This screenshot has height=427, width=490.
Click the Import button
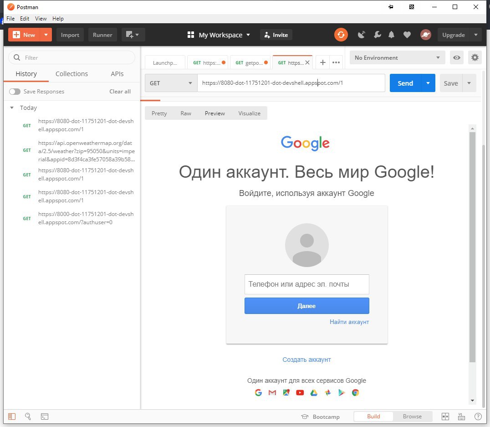point(70,35)
